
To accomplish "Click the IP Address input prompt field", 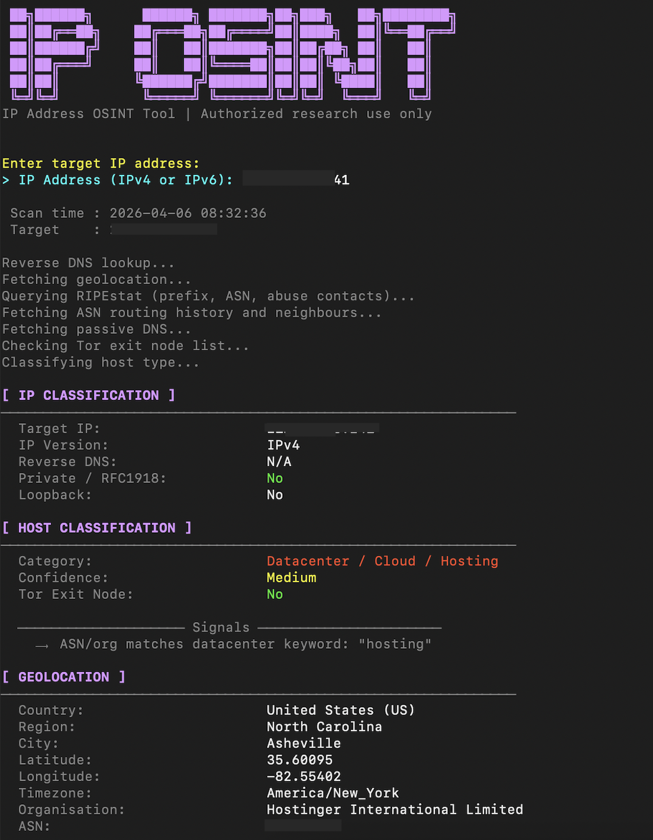I will tap(296, 180).
